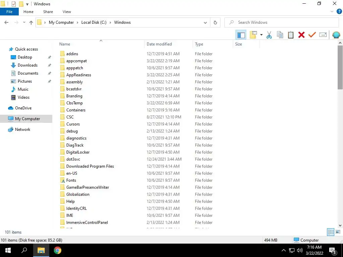Image resolution: width=343 pixels, height=257 pixels.
Task: Switch to the View ribbon tab
Action: (x=67, y=12)
